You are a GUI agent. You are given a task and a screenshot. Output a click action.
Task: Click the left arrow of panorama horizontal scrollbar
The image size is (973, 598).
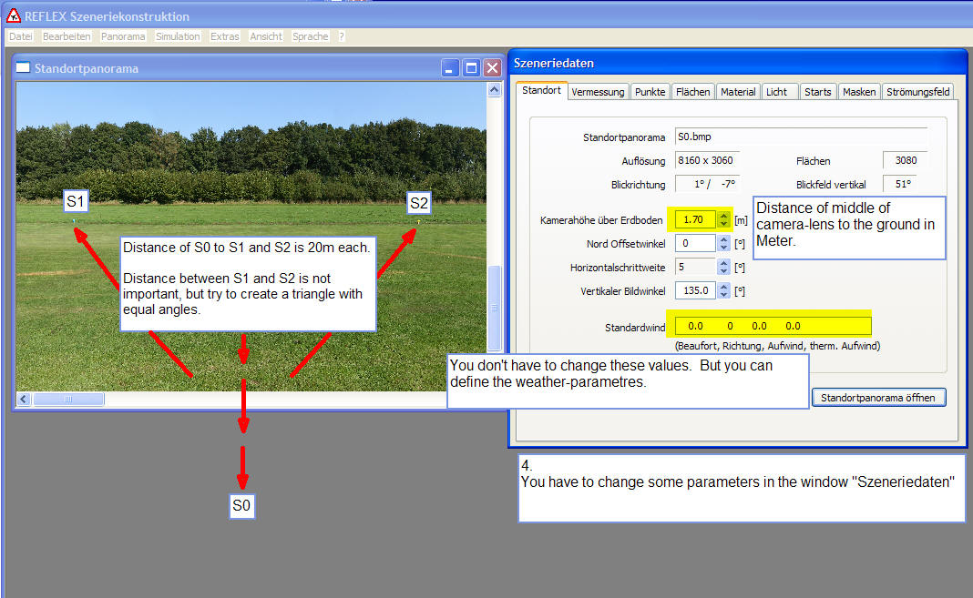(x=24, y=399)
